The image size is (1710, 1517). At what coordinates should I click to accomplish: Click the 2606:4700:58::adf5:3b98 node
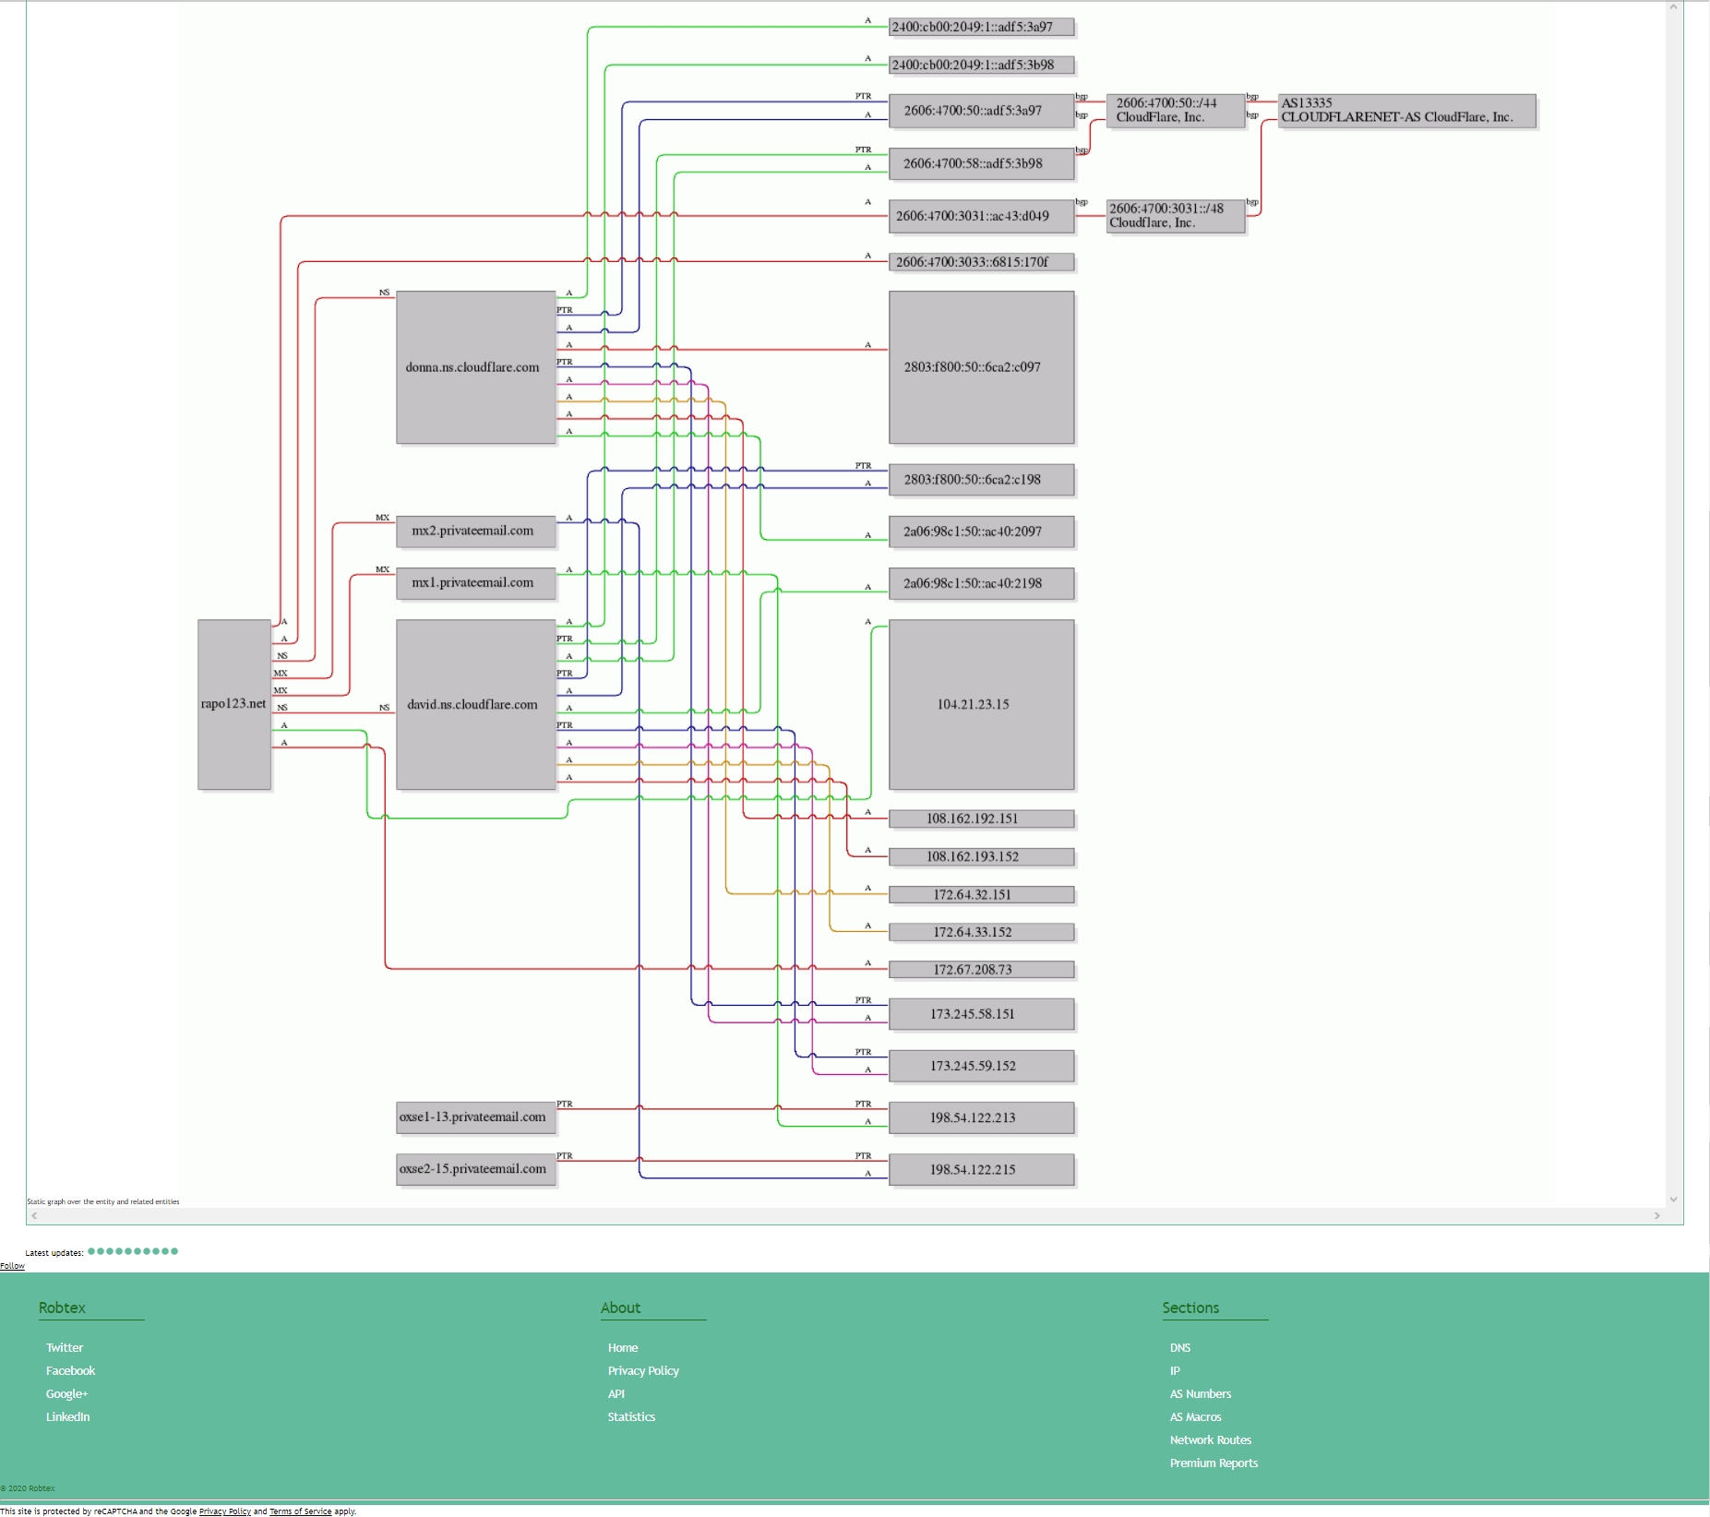pos(982,163)
